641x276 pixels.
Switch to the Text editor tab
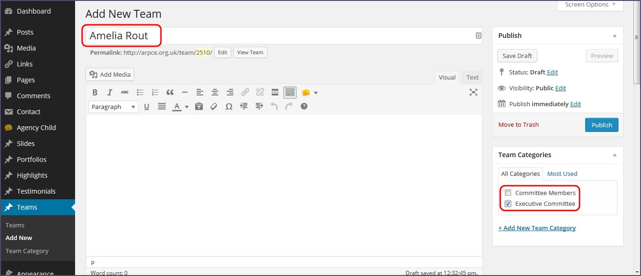point(472,78)
